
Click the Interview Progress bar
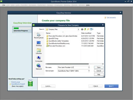click(22, 28)
